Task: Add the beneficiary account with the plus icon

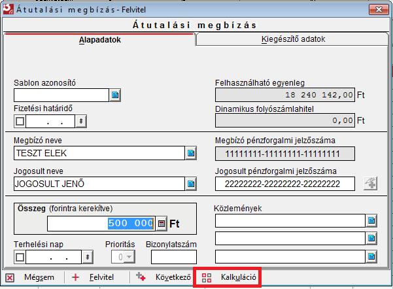Action: tap(371, 183)
